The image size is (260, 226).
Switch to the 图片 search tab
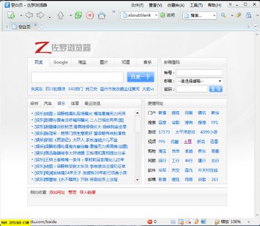104,62
